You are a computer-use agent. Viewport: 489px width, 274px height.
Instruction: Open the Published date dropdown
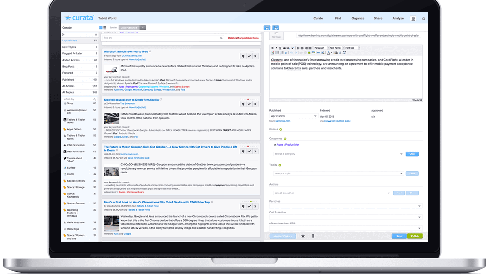pyautogui.click(x=294, y=116)
